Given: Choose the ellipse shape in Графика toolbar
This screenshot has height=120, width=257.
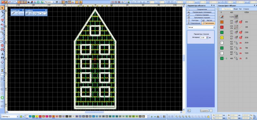Looking at the screenshot, I should (40, 14).
